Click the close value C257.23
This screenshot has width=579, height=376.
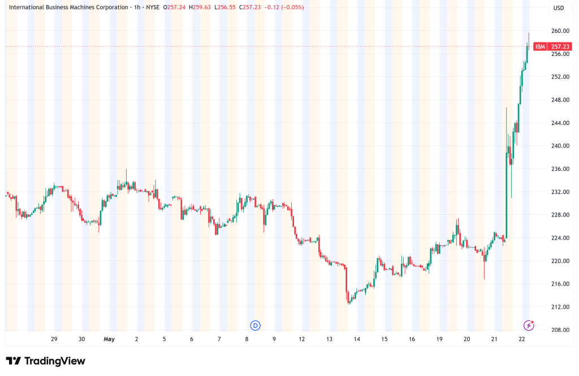[249, 7]
